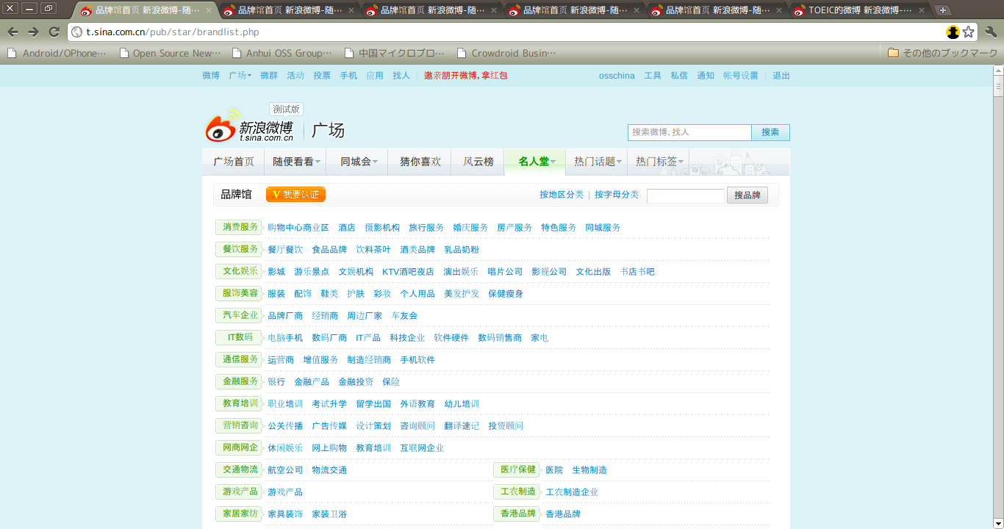Screen dimensions: 1004x529
Task: Open the 工农制造企业 link
Action: pyautogui.click(x=572, y=492)
